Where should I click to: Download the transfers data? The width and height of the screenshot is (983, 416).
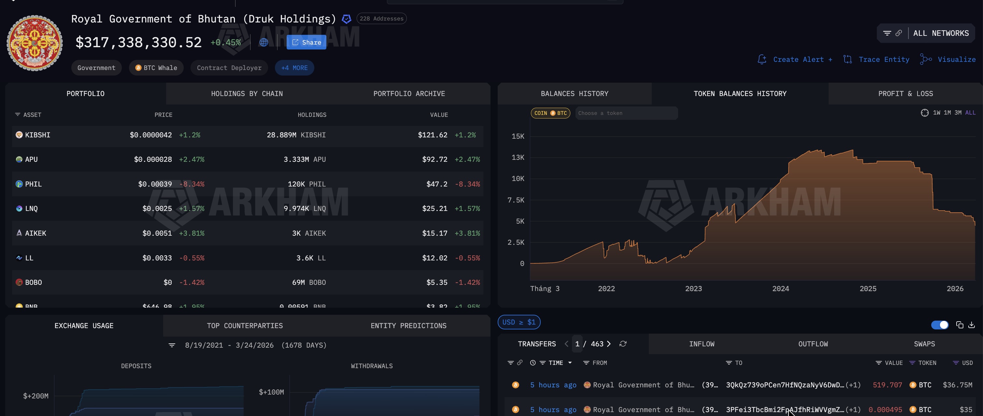tap(972, 325)
